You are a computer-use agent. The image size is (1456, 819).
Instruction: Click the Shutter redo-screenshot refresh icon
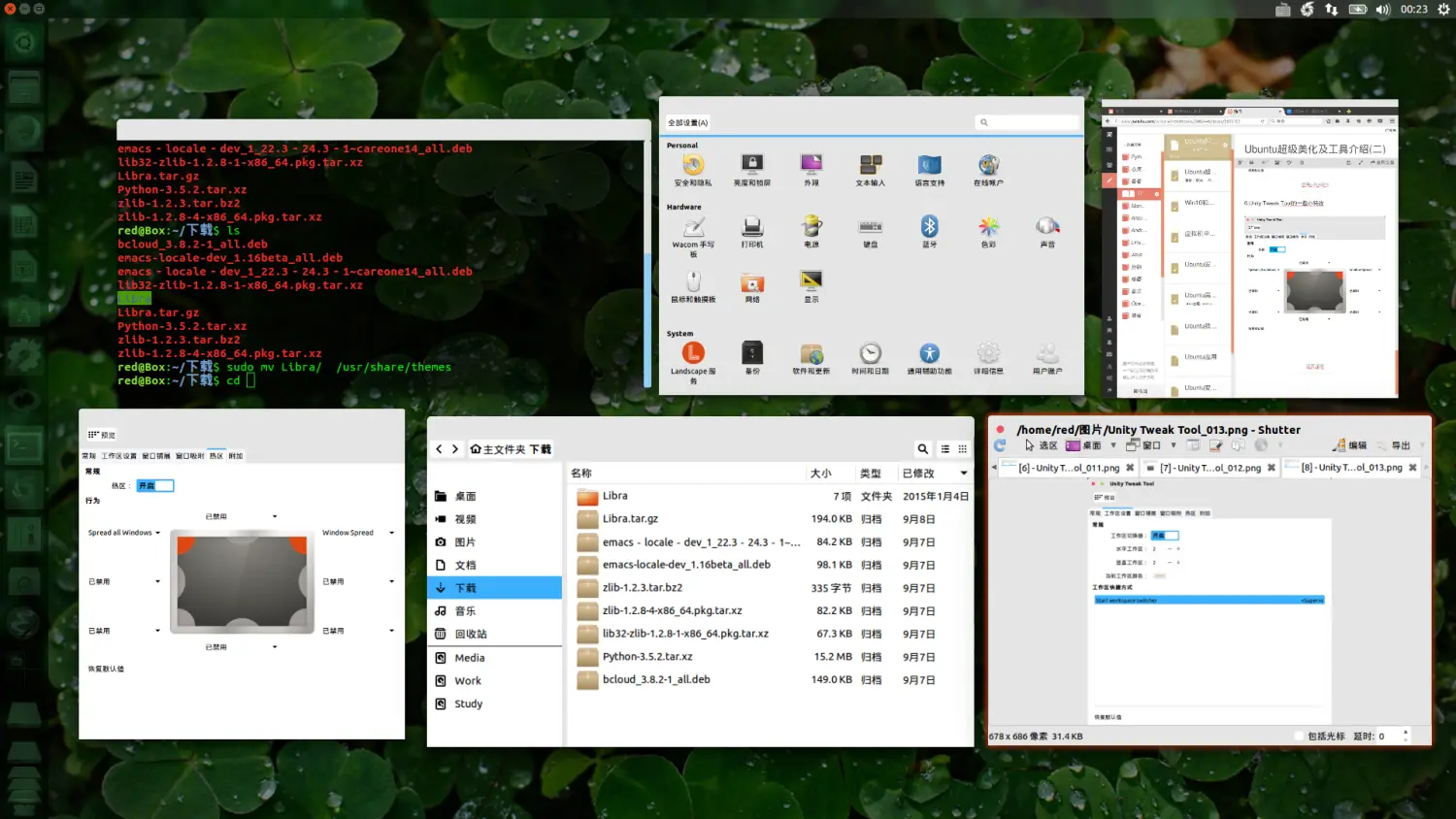[x=1000, y=445]
